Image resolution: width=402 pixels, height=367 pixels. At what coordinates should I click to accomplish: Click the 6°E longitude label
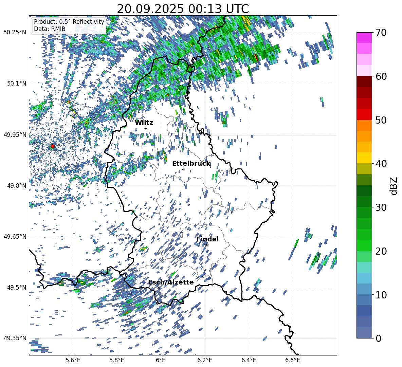click(x=161, y=360)
